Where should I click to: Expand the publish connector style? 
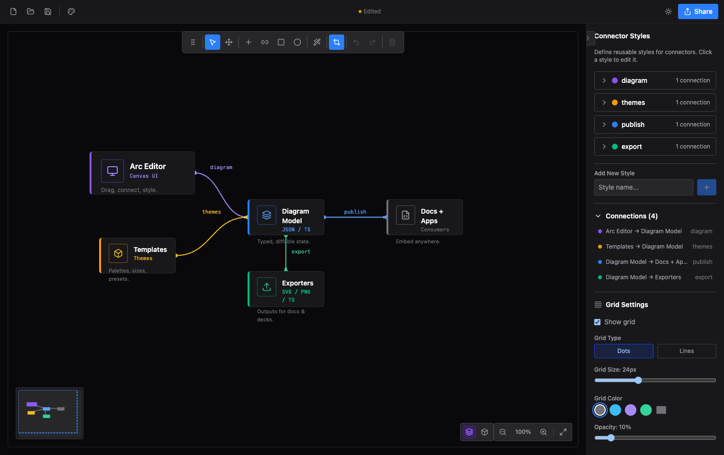655,125
